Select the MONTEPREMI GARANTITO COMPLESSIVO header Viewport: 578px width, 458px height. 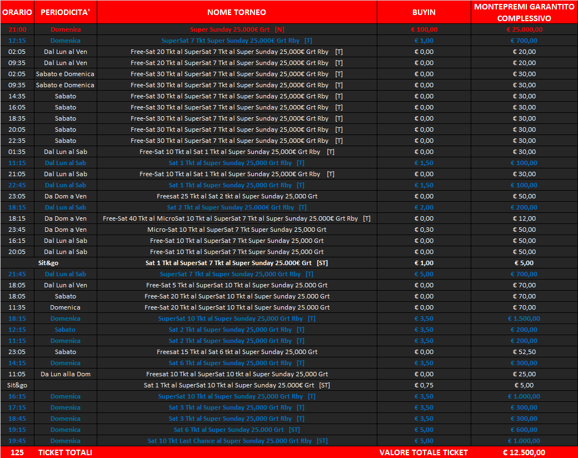(x=524, y=12)
